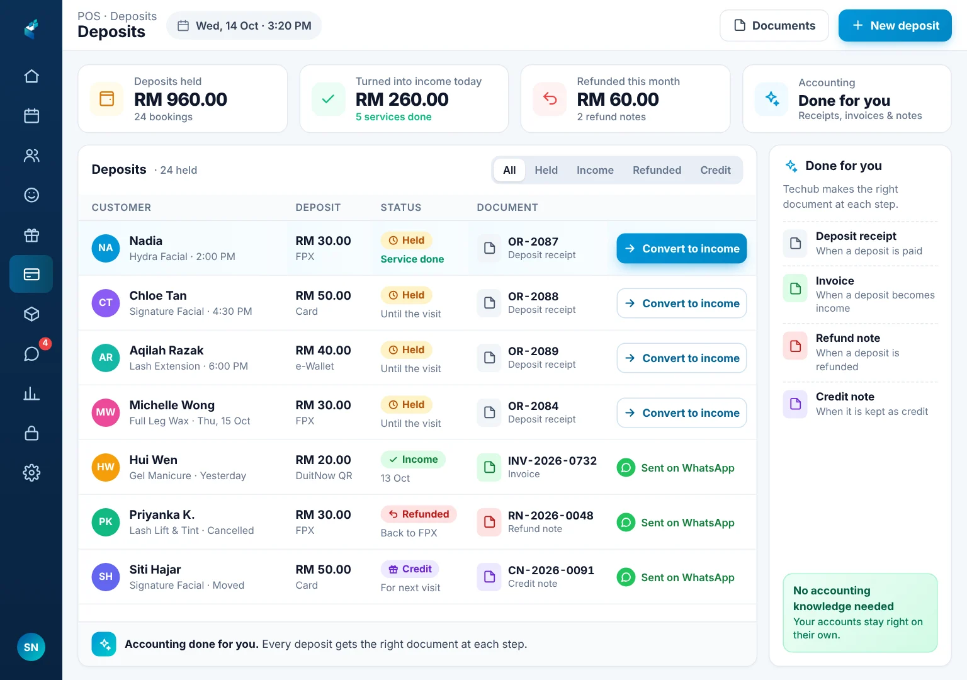Open the chat messages icon with badge
The height and width of the screenshot is (680, 967).
[x=31, y=354]
